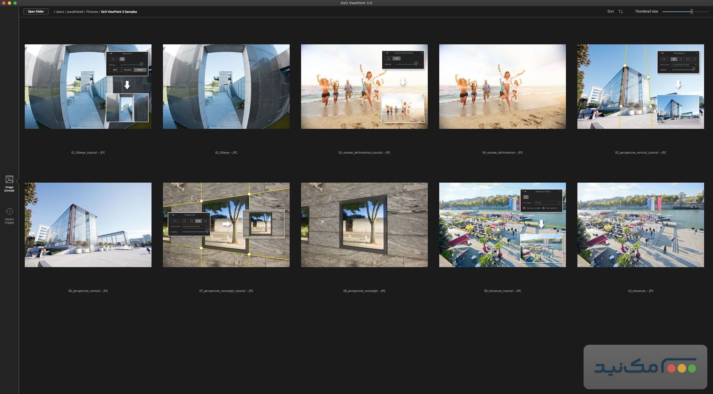Select the 04_volume_deformation beach photo
This screenshot has width=713, height=394.
pyautogui.click(x=502, y=86)
